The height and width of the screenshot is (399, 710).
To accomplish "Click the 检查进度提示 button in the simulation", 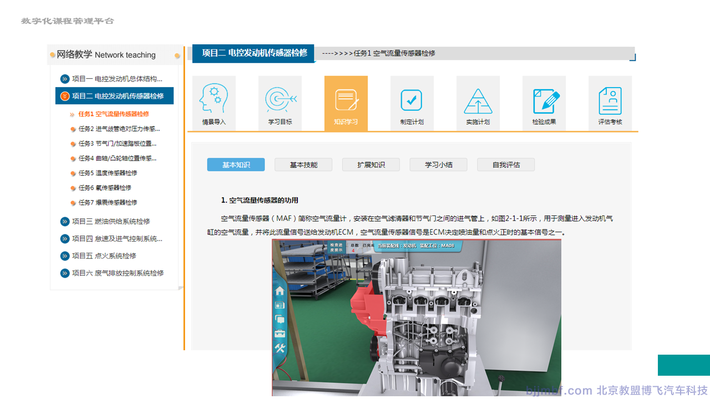I will (x=337, y=247).
